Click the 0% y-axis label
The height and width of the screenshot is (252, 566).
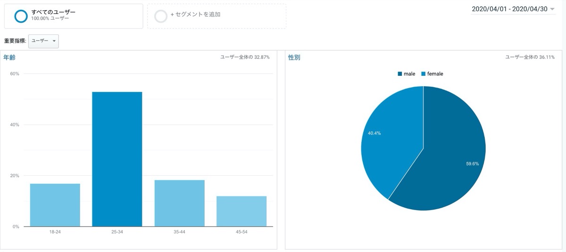click(x=16, y=227)
